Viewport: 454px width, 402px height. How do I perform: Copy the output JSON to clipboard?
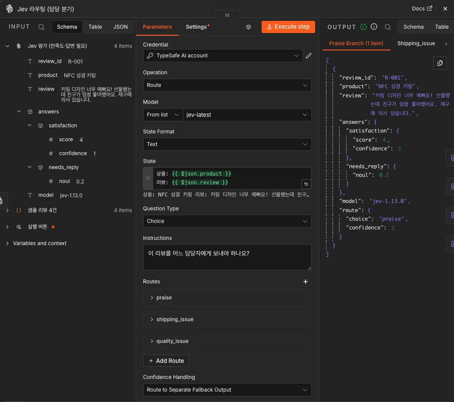(x=440, y=63)
